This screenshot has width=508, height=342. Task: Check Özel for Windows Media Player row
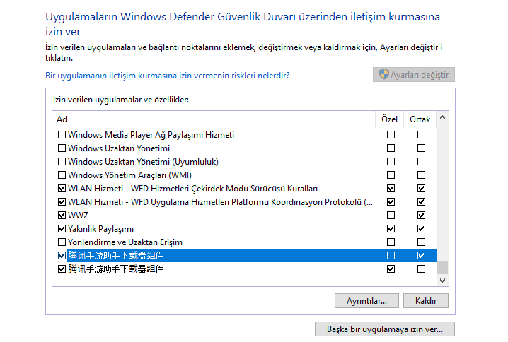[391, 134]
